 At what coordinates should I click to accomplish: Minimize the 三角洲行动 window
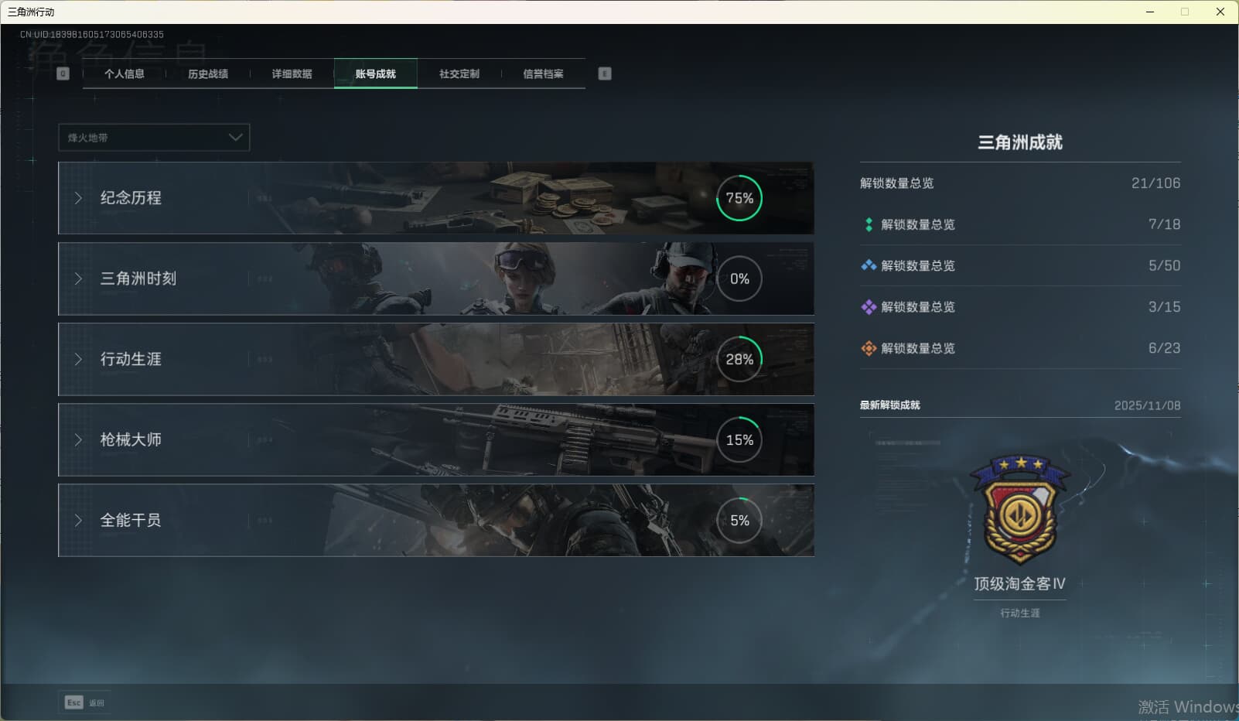pos(1150,12)
